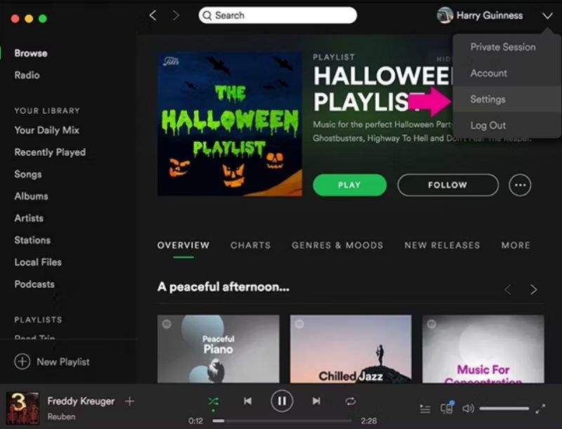Go to Your Daily Mix

click(46, 130)
